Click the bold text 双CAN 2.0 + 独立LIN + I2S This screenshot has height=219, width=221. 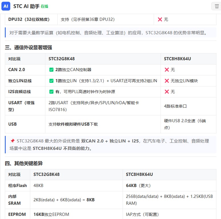point(110,141)
